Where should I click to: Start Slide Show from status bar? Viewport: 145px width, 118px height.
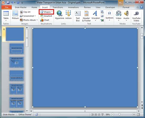tap(102, 115)
